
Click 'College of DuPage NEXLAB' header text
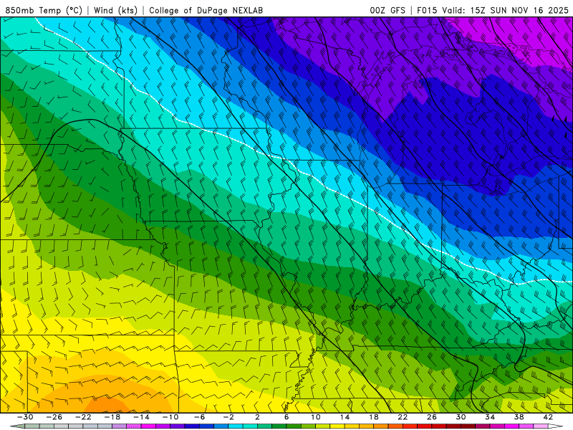tap(206, 10)
